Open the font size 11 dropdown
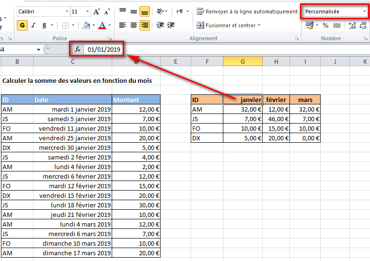This screenshot has width=370, height=261. 87,11
